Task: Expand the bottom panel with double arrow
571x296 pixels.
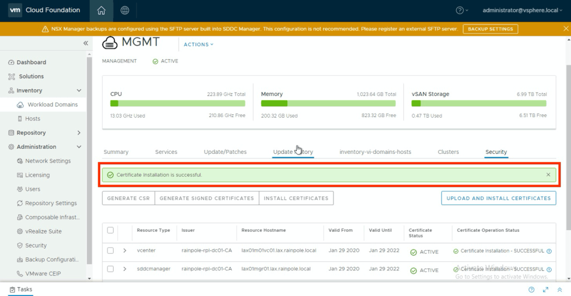Action: click(x=560, y=290)
